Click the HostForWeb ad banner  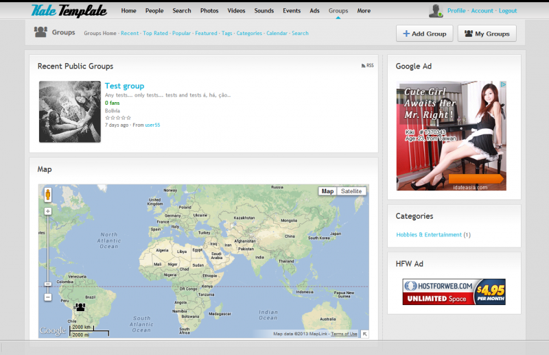tap(454, 292)
